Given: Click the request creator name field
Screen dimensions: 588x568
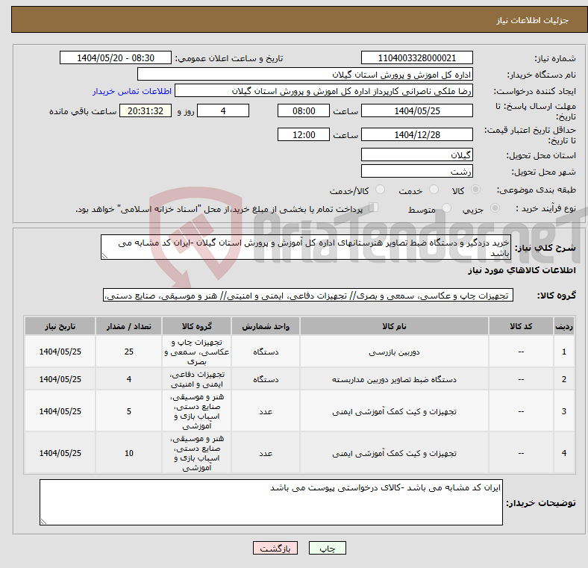Looking at the screenshot, I should click(x=324, y=91).
